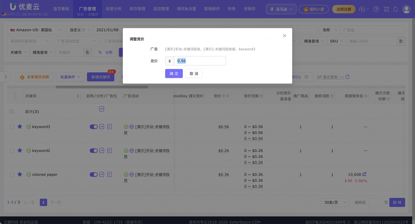
Task: Check the keyword2 row checkbox
Action: [x=12, y=151]
